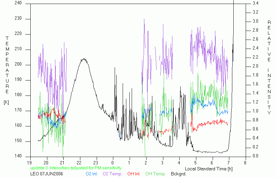Click the 0.0 relative intensity label
The height and width of the screenshot is (178, 276).
(255, 156)
